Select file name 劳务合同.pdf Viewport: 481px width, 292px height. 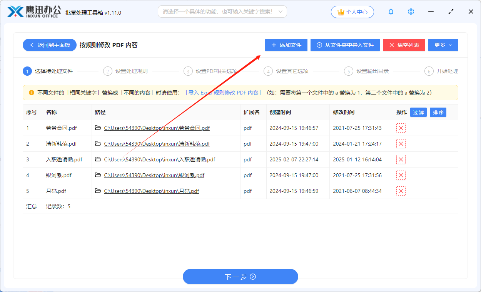tap(61, 128)
